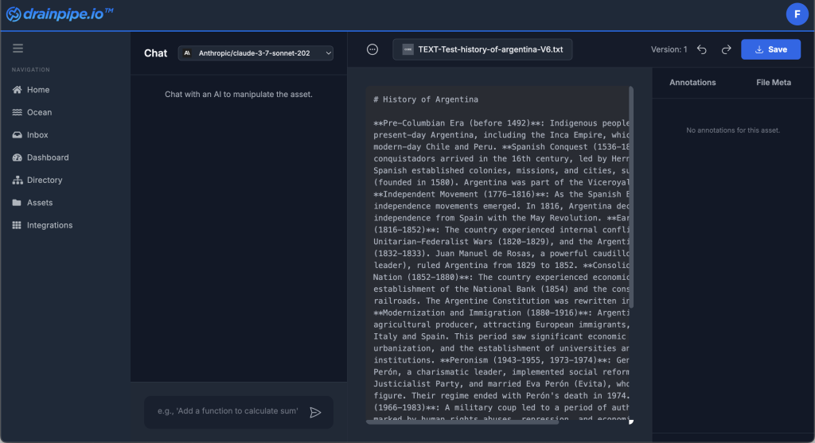Click the Save button
815x443 pixels.
click(x=770, y=49)
